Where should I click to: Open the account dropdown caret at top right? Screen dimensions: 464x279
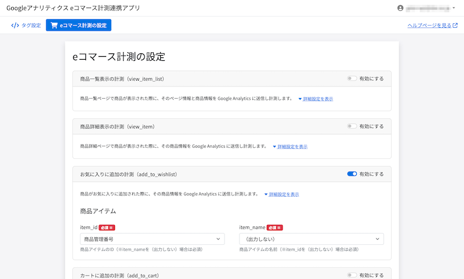point(454,8)
